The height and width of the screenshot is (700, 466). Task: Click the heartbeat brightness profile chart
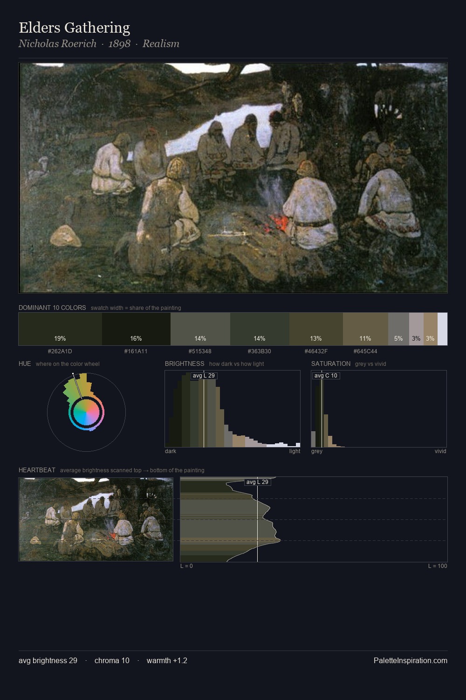pos(314,519)
